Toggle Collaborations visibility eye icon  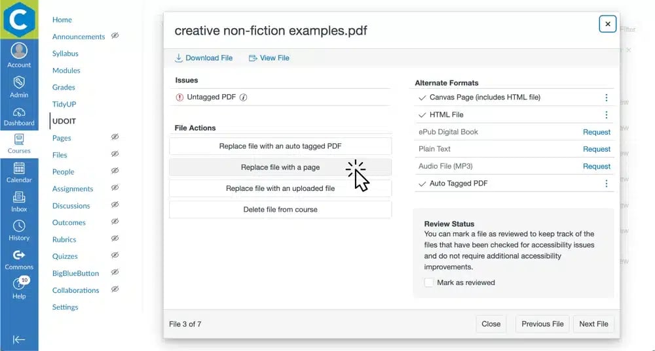[x=115, y=290]
